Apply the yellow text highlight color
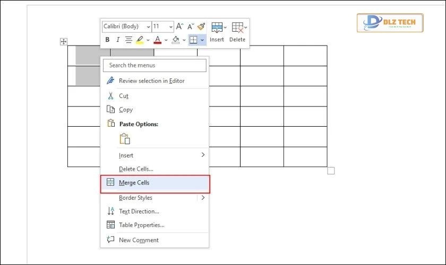Viewport: 446px width, 265px height. point(140,40)
